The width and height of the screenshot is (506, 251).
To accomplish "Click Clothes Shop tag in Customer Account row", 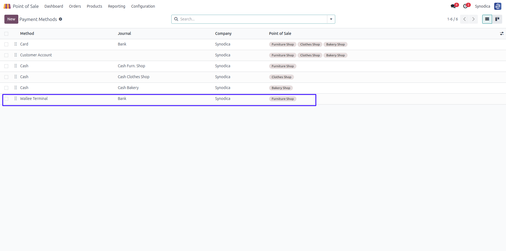I will point(310,55).
